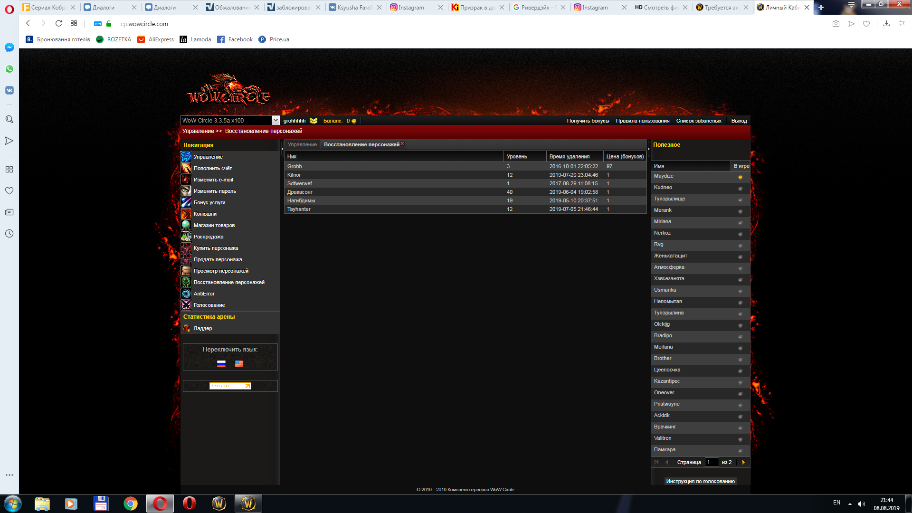Click the Получить бонусы link
This screenshot has height=513, width=912.
coord(588,121)
